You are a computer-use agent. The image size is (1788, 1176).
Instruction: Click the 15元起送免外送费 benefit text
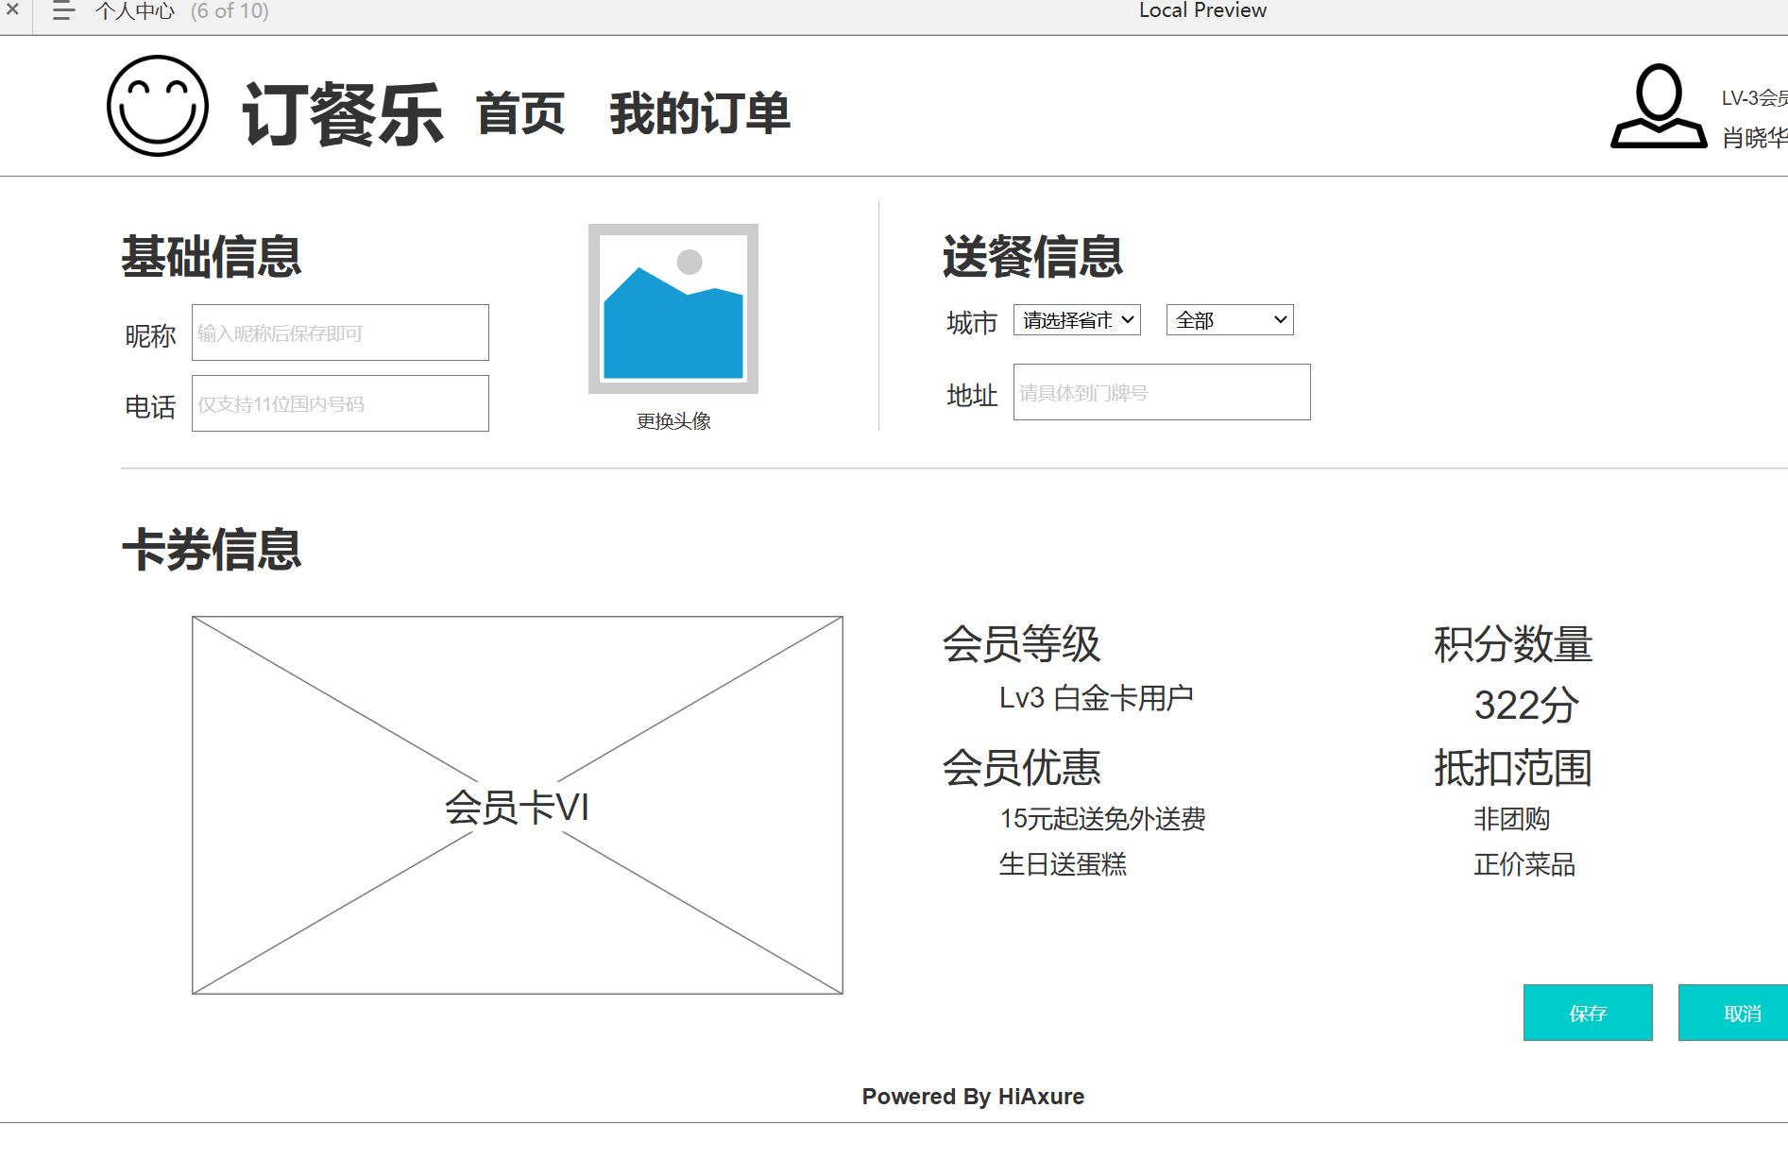[1102, 819]
